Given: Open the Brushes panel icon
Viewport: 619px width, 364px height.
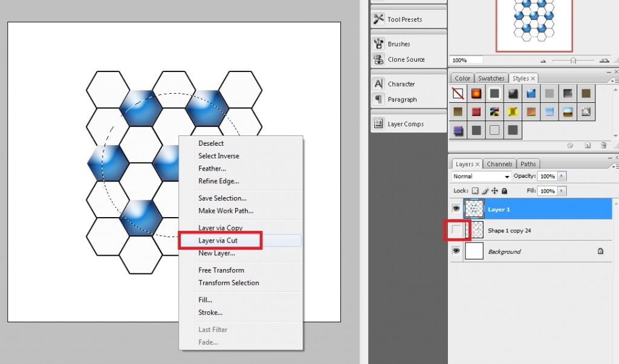Looking at the screenshot, I should tap(379, 44).
